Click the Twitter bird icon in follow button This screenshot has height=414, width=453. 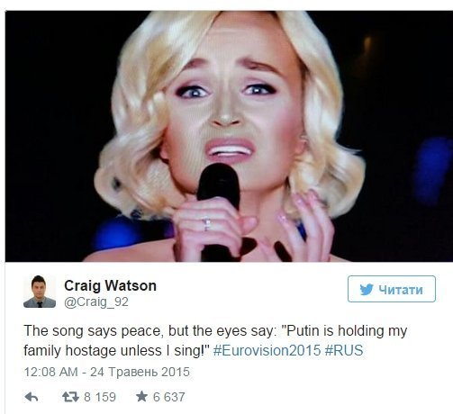[367, 289]
